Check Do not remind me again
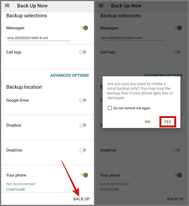Viewport: 189px width, 206px height. point(110,108)
